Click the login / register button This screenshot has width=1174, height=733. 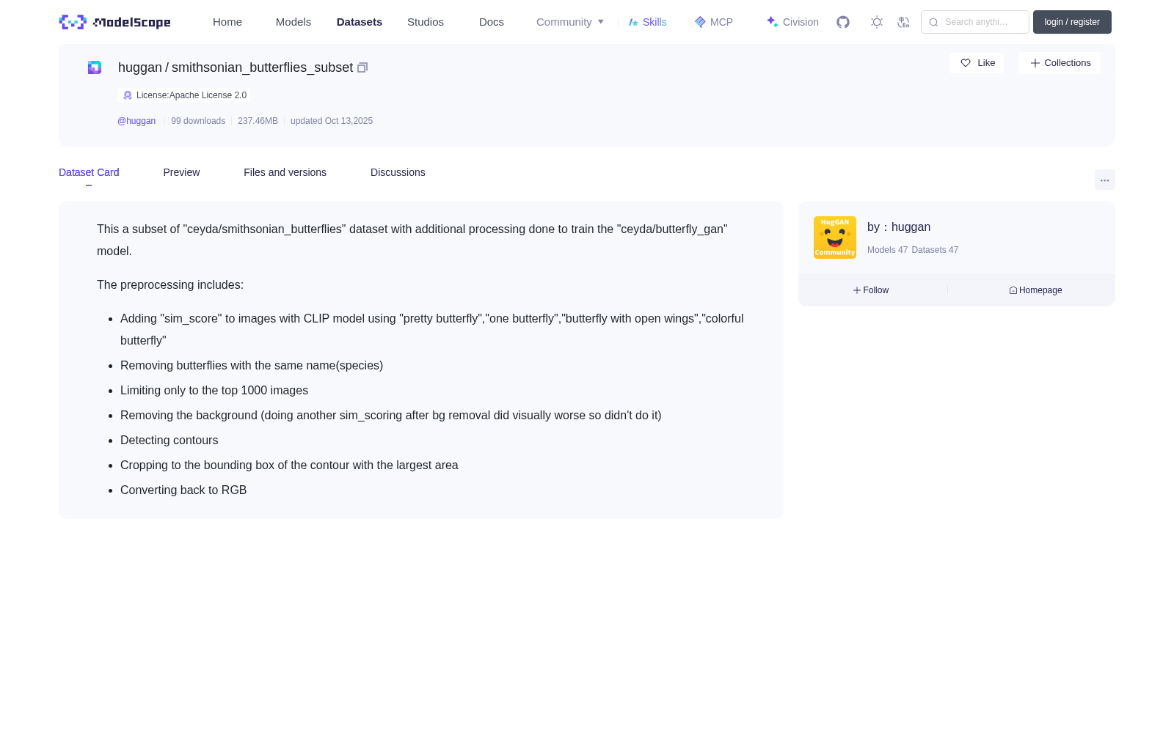click(1072, 22)
